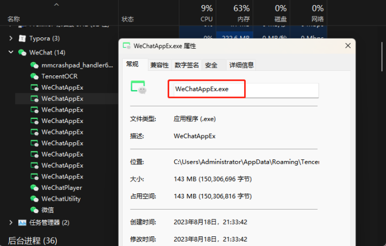The image size is (386, 246).
Task: Click the WeChatAppEx.exe 属性 title text
Action: pyautogui.click(x=165, y=46)
